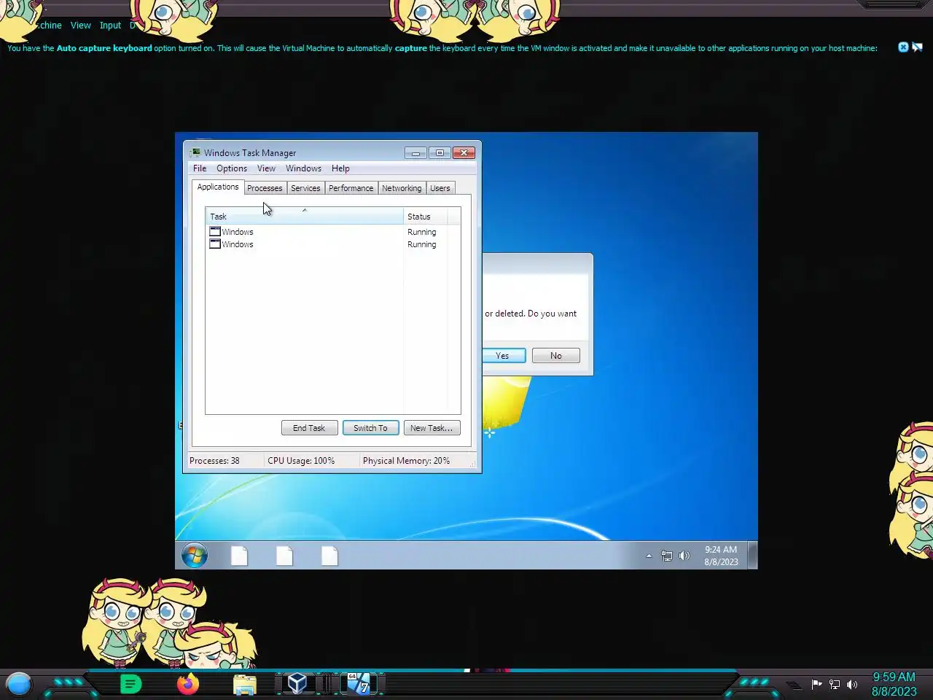Open the host Action Center flag icon
Viewport: 933px width, 700px height.
pos(816,684)
